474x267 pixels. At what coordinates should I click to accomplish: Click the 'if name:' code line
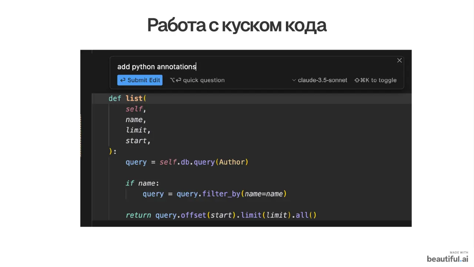click(x=142, y=183)
